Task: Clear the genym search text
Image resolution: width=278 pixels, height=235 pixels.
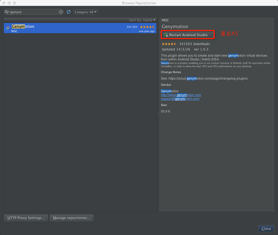Action: coord(61,12)
